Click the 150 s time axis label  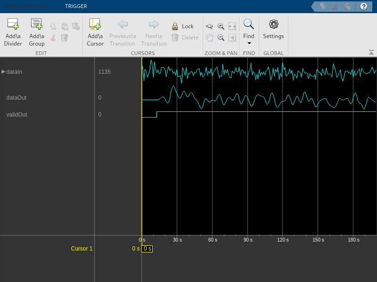pyautogui.click(x=318, y=240)
